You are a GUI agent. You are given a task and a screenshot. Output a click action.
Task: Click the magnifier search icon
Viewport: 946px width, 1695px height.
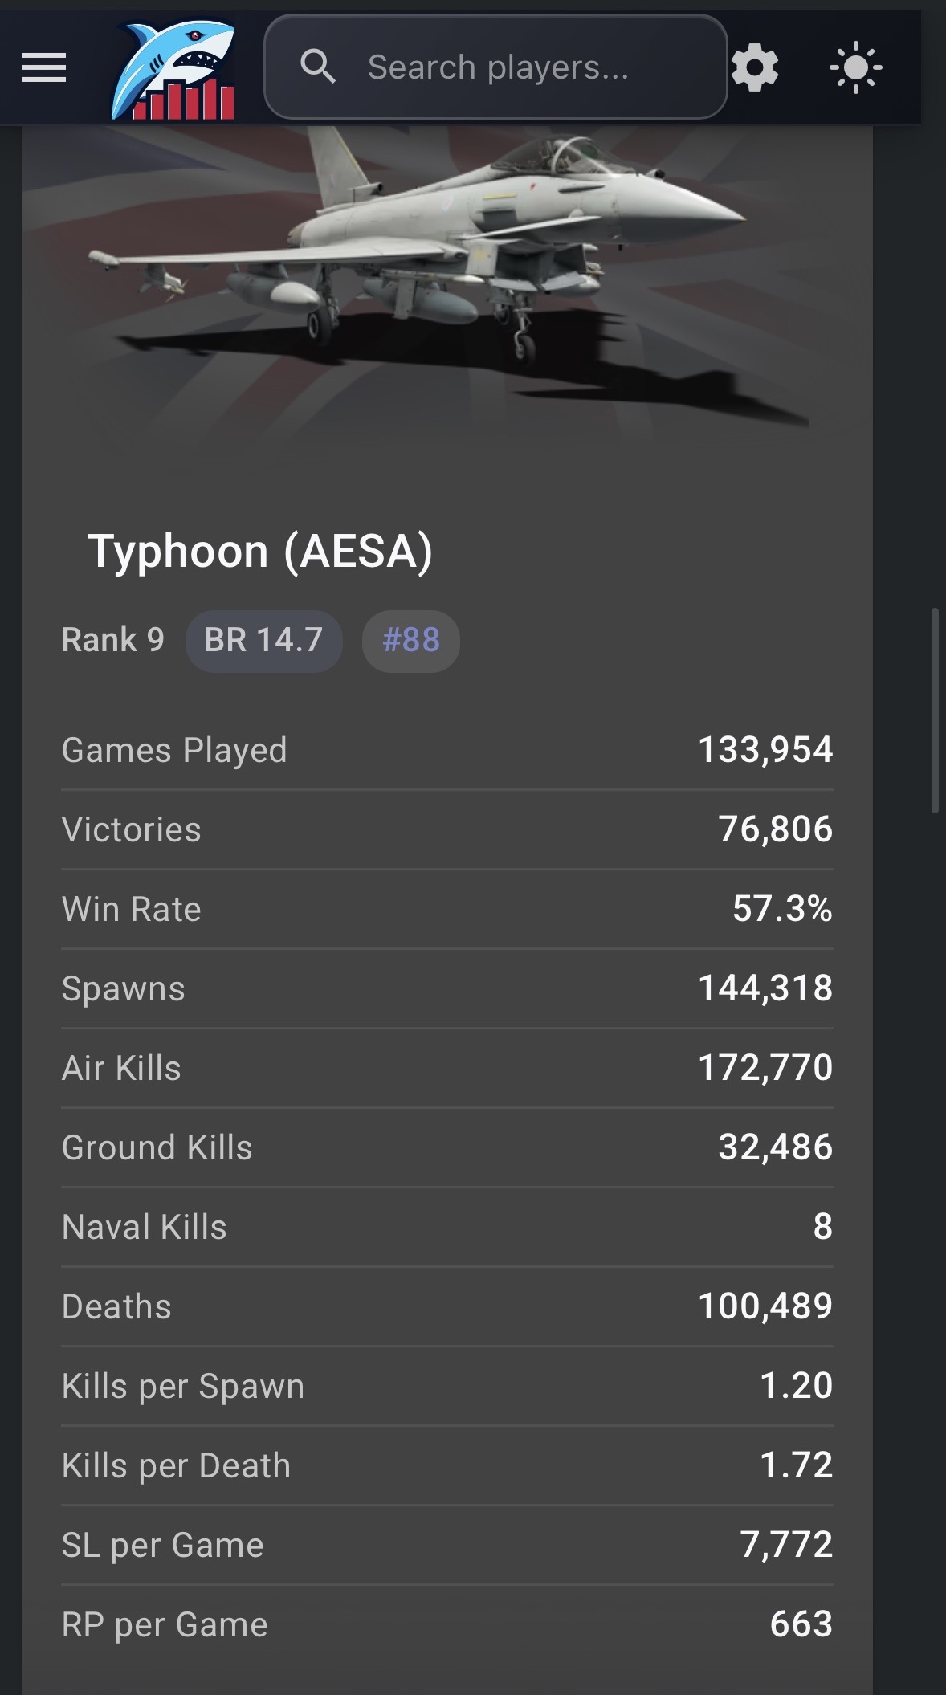click(318, 67)
